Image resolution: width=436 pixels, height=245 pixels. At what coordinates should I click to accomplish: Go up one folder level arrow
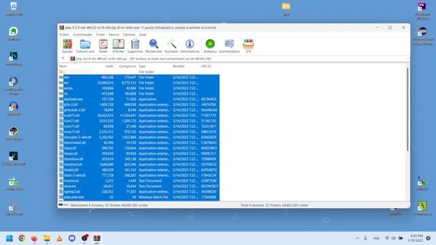coord(63,59)
